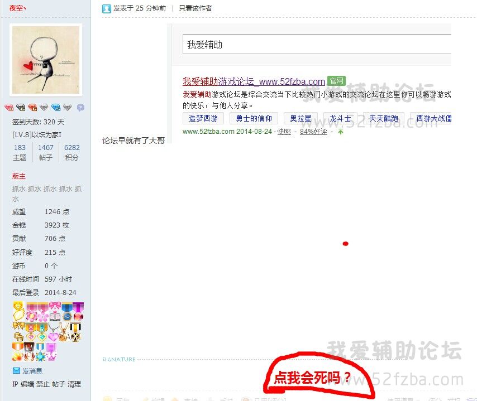Click the 签到天数: 320 天 text

(39, 122)
